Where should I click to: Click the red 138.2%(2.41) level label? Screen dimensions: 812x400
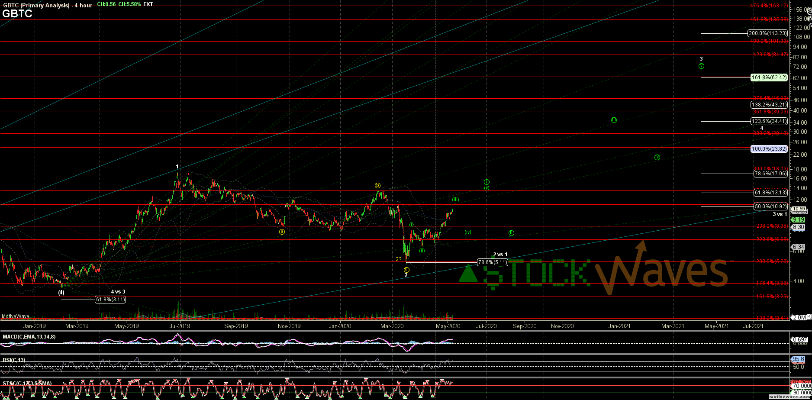point(772,318)
